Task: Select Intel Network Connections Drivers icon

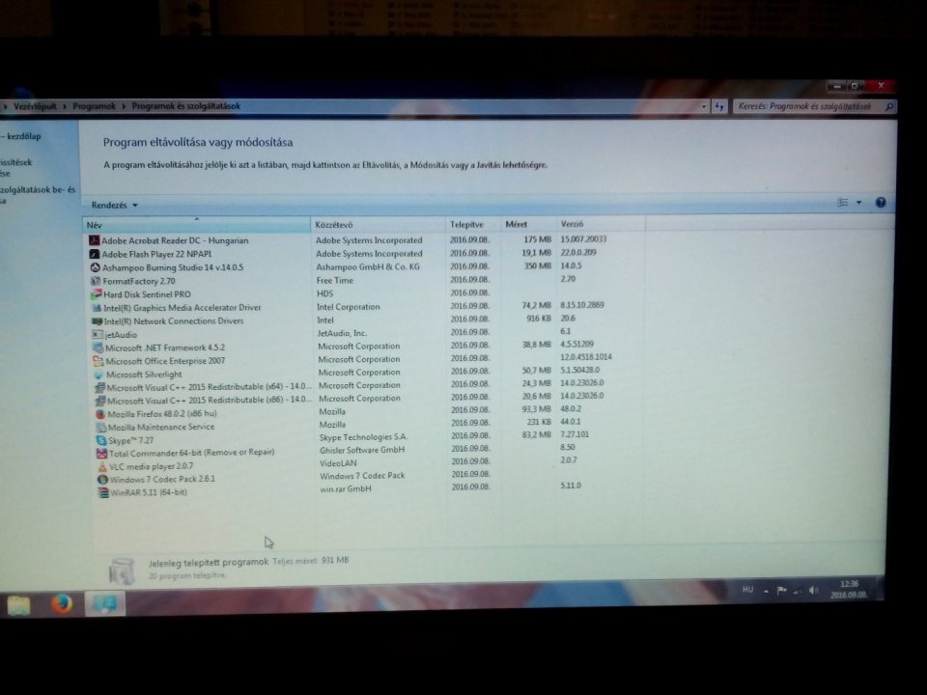Action: click(x=97, y=320)
